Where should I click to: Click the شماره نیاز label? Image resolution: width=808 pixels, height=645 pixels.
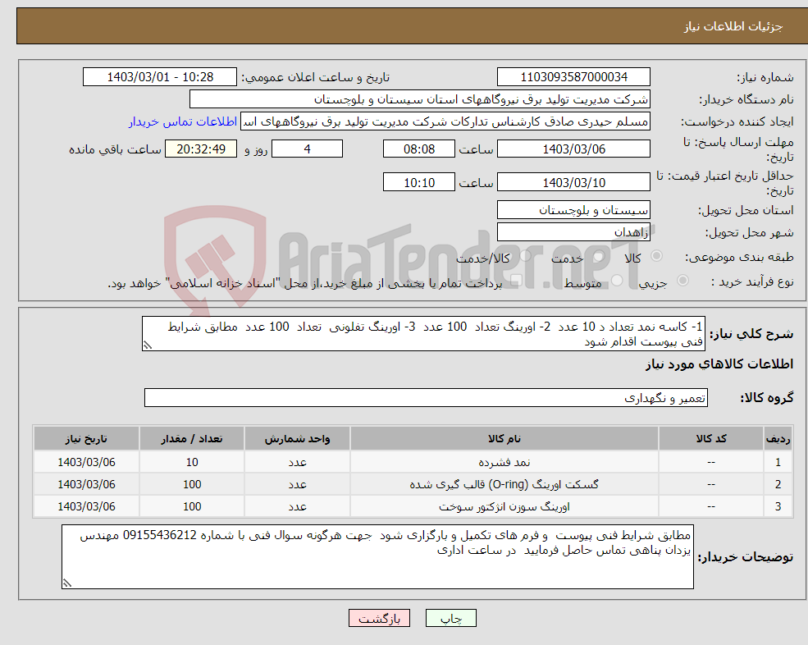[765, 78]
